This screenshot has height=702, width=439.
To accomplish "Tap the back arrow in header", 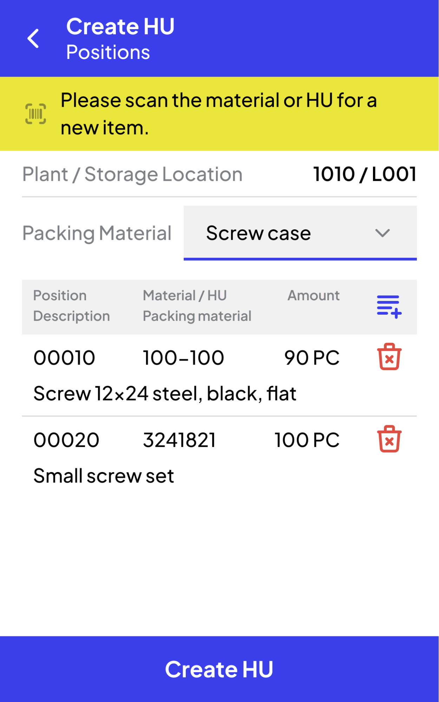I will pyautogui.click(x=33, y=38).
